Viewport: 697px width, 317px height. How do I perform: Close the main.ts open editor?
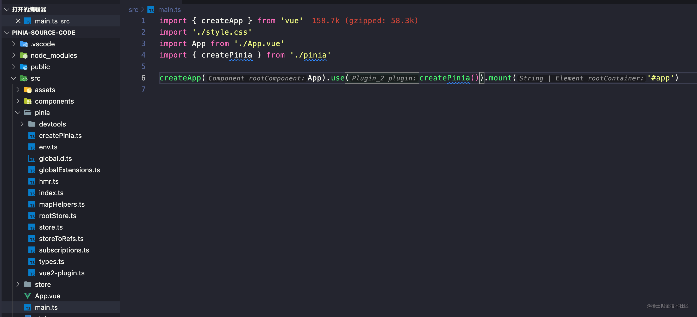[18, 21]
